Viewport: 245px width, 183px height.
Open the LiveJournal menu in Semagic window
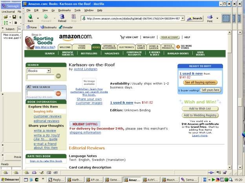coord(8,12)
